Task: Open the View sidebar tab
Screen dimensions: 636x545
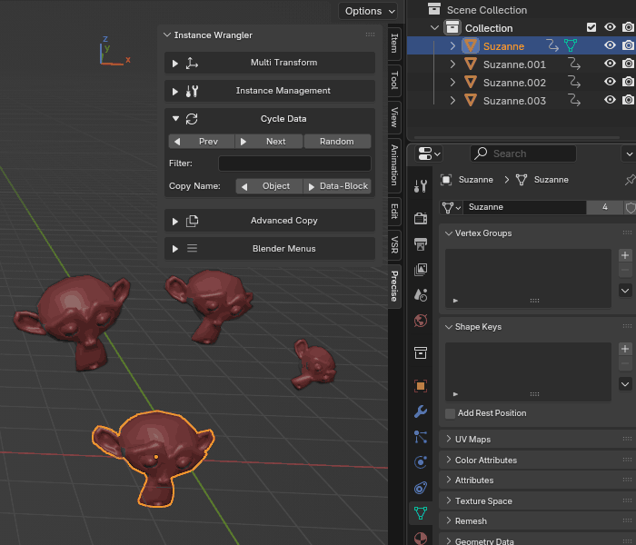Action: [x=394, y=117]
